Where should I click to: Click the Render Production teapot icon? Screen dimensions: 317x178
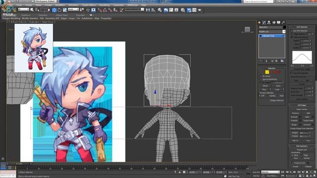(200, 10)
